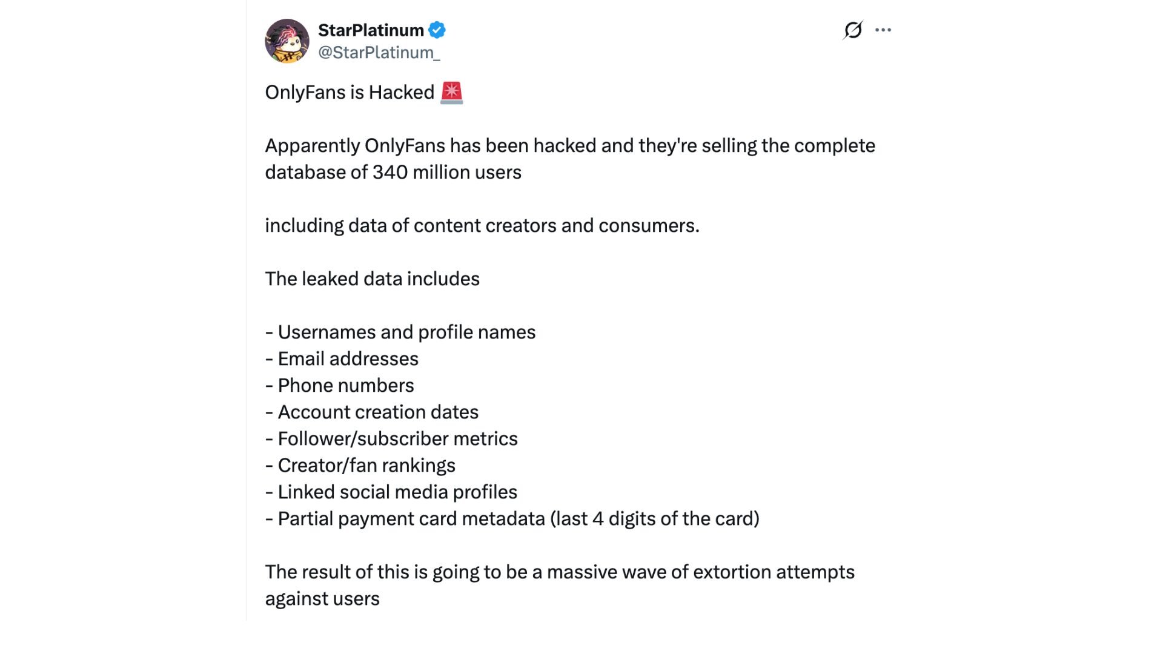Click the 'OnlyFans is Hacked' headline text
This screenshot has width=1163, height=654.
coord(350,93)
